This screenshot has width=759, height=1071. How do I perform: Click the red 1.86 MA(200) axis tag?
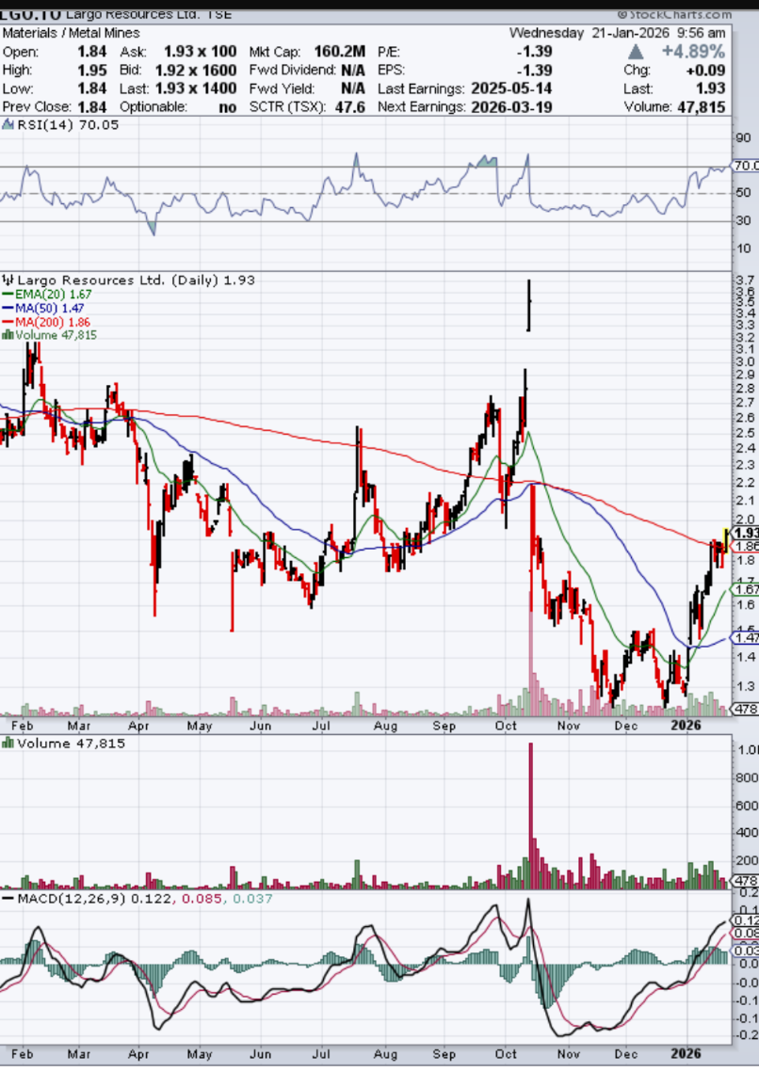(745, 546)
